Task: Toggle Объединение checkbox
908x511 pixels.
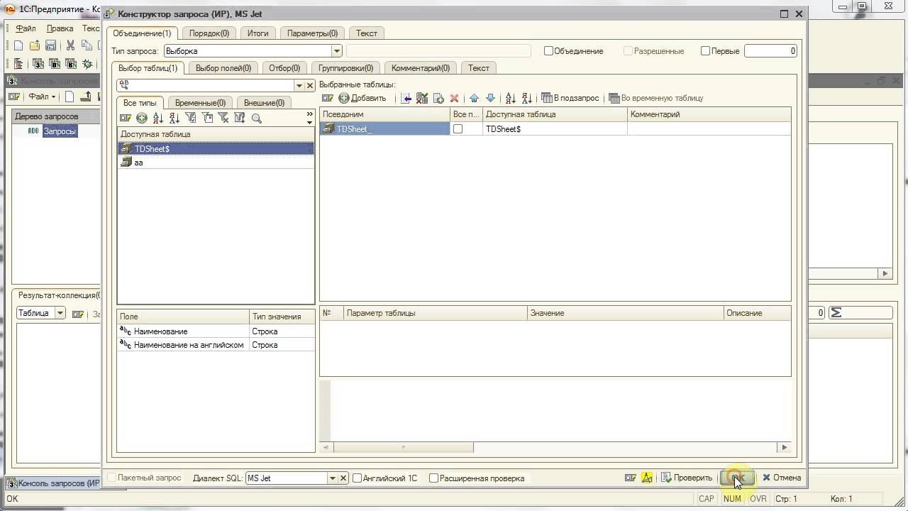Action: pos(548,51)
